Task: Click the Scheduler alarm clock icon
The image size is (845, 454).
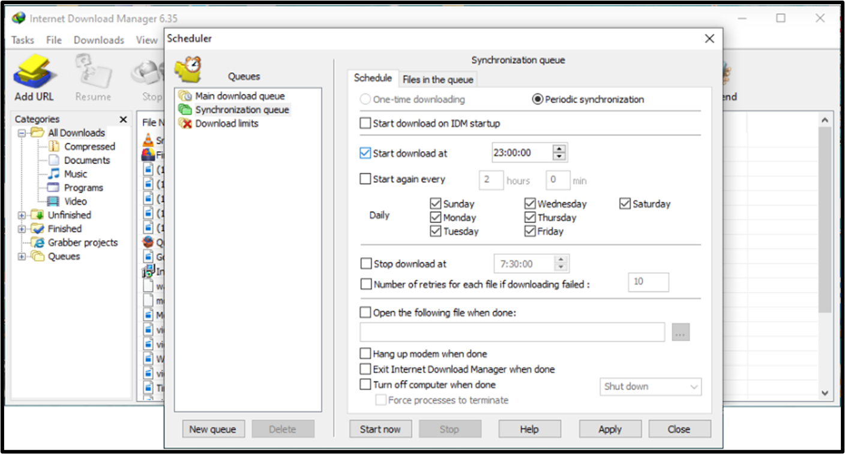Action: click(x=188, y=70)
